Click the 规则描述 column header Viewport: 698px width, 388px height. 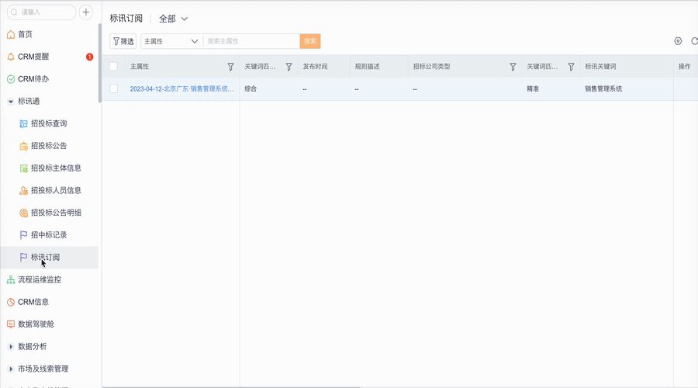click(x=368, y=67)
